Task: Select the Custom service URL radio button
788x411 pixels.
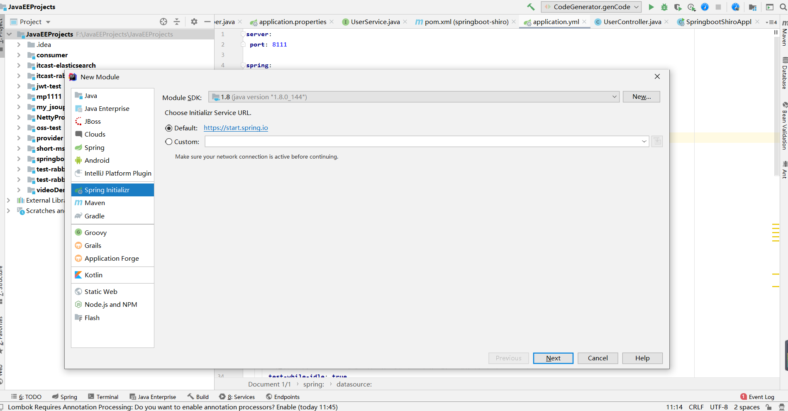Action: pyautogui.click(x=169, y=142)
